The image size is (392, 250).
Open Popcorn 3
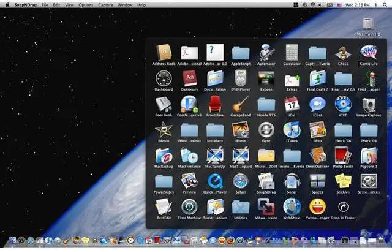(x=369, y=156)
